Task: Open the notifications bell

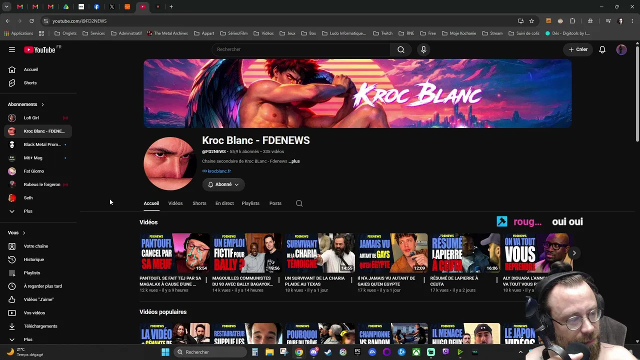Action: [x=602, y=49]
